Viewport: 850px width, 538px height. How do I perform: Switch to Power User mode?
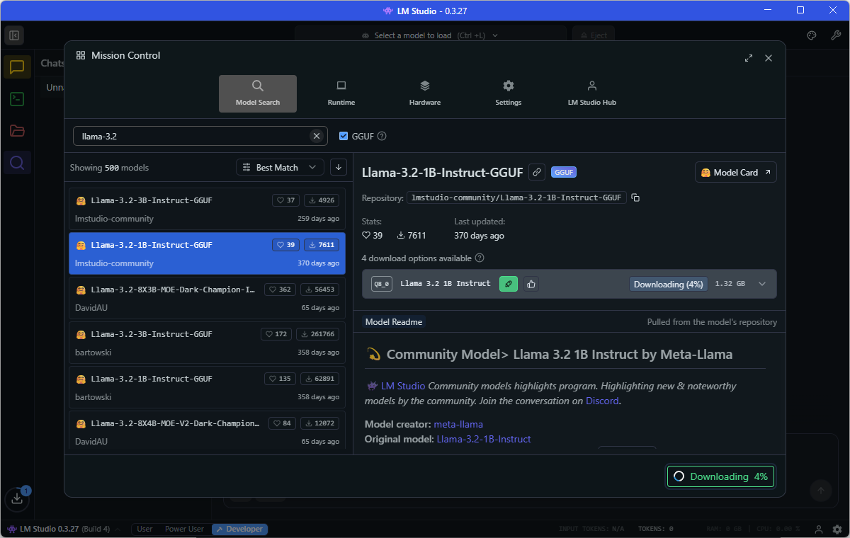pyautogui.click(x=184, y=529)
